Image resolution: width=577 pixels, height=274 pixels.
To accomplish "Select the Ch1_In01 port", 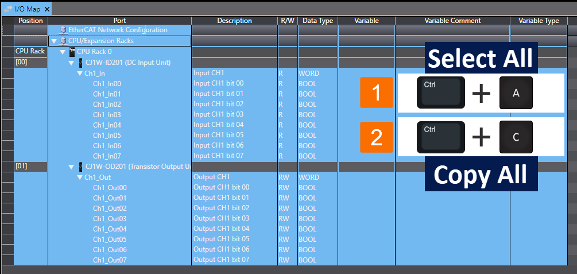I will click(x=107, y=94).
